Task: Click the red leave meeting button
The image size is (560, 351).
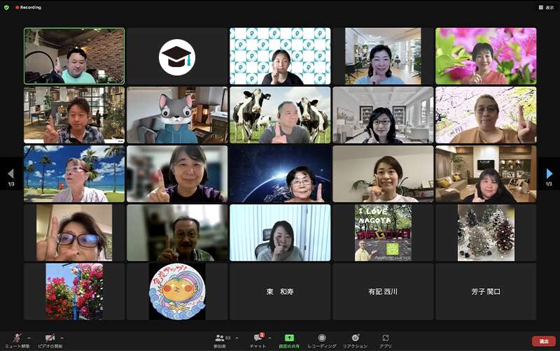Action: point(543,341)
